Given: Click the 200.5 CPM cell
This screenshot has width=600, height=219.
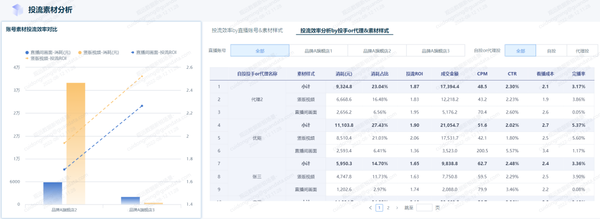Looking at the screenshot, I should click(482, 151).
